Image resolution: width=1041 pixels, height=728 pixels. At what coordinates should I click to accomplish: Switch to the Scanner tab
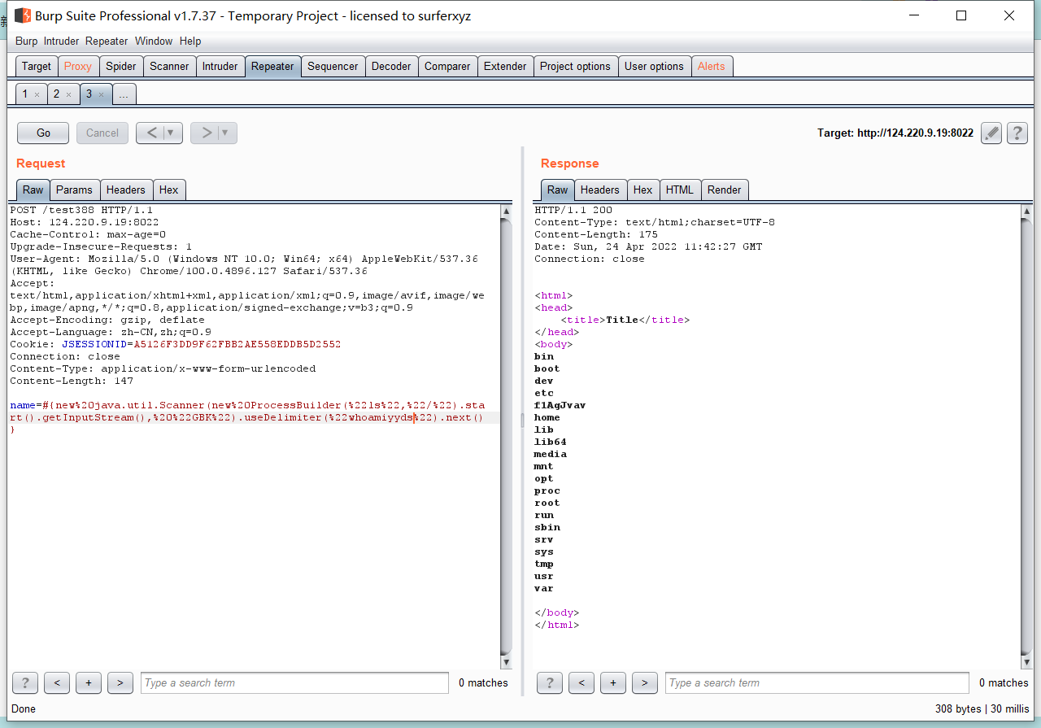point(169,67)
